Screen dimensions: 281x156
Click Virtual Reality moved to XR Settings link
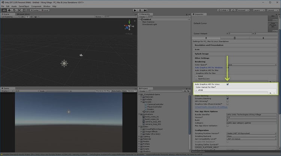click(x=210, y=106)
